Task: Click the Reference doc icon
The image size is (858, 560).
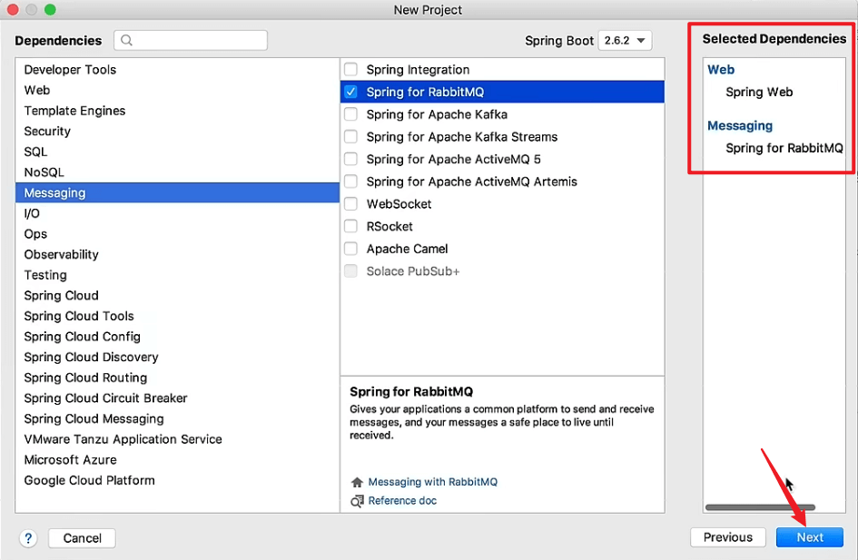Action: tap(357, 501)
